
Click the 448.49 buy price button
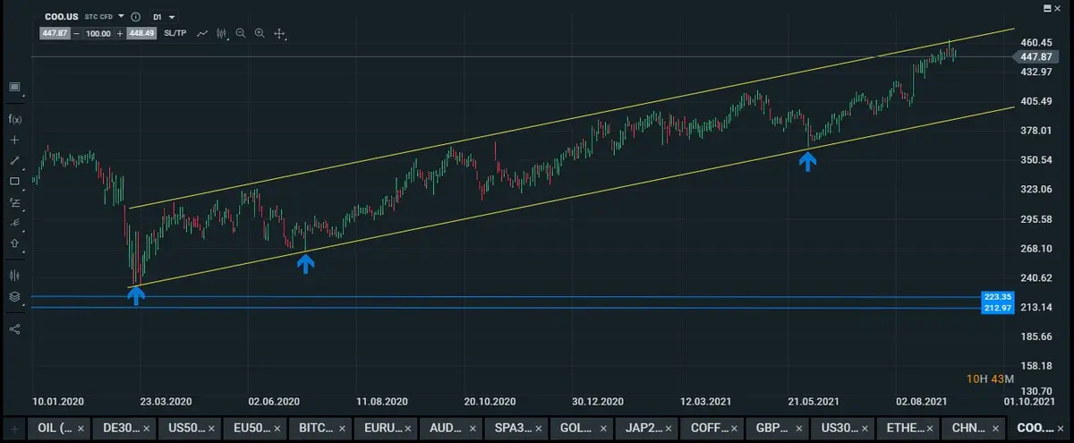click(x=141, y=33)
